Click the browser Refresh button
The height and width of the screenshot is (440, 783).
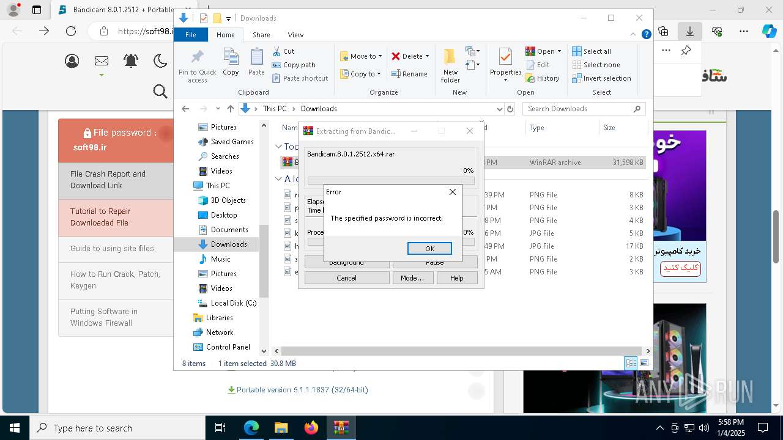tap(71, 31)
